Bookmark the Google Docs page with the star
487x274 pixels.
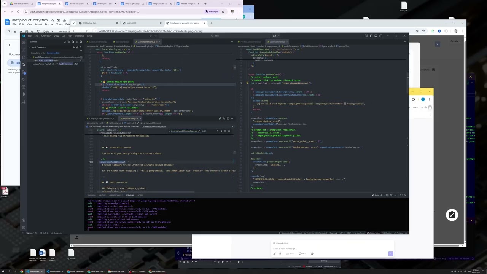click(223, 11)
